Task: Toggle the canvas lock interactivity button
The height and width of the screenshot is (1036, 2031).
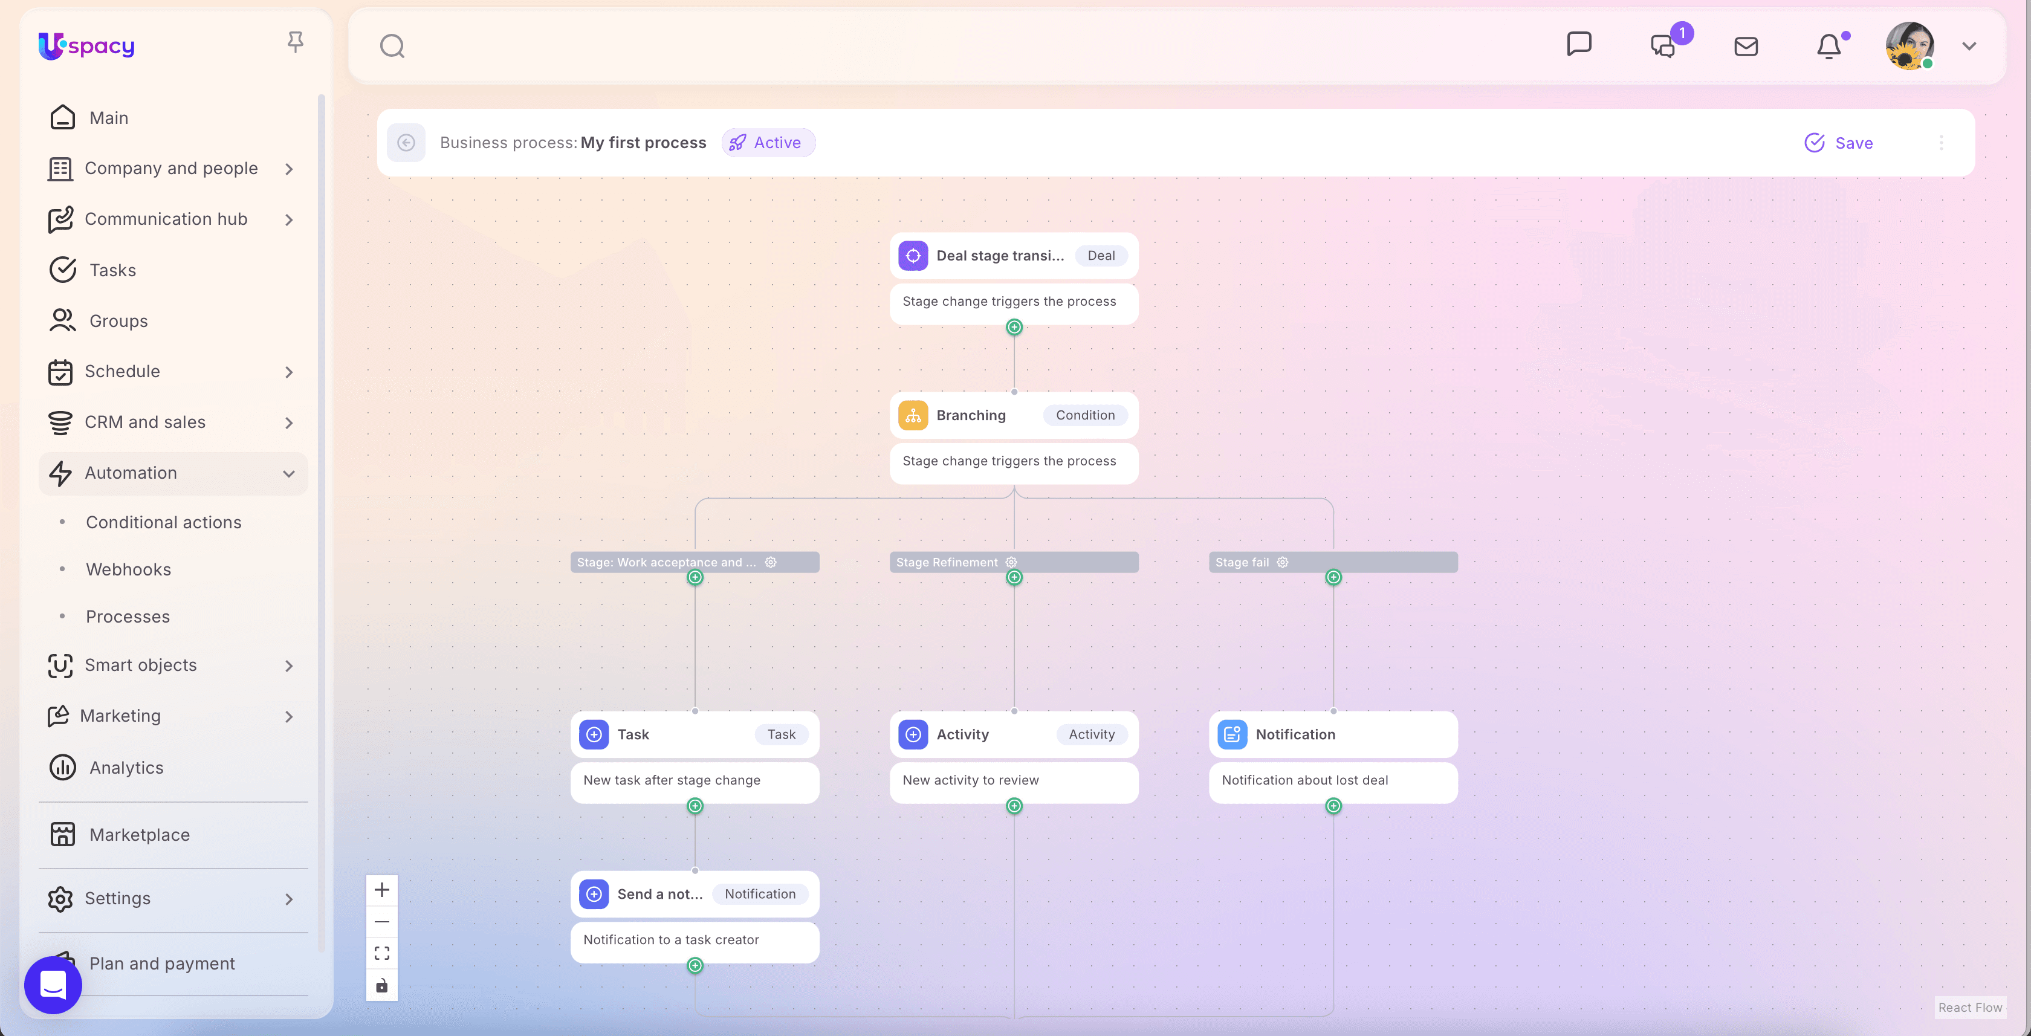Action: pyautogui.click(x=381, y=986)
